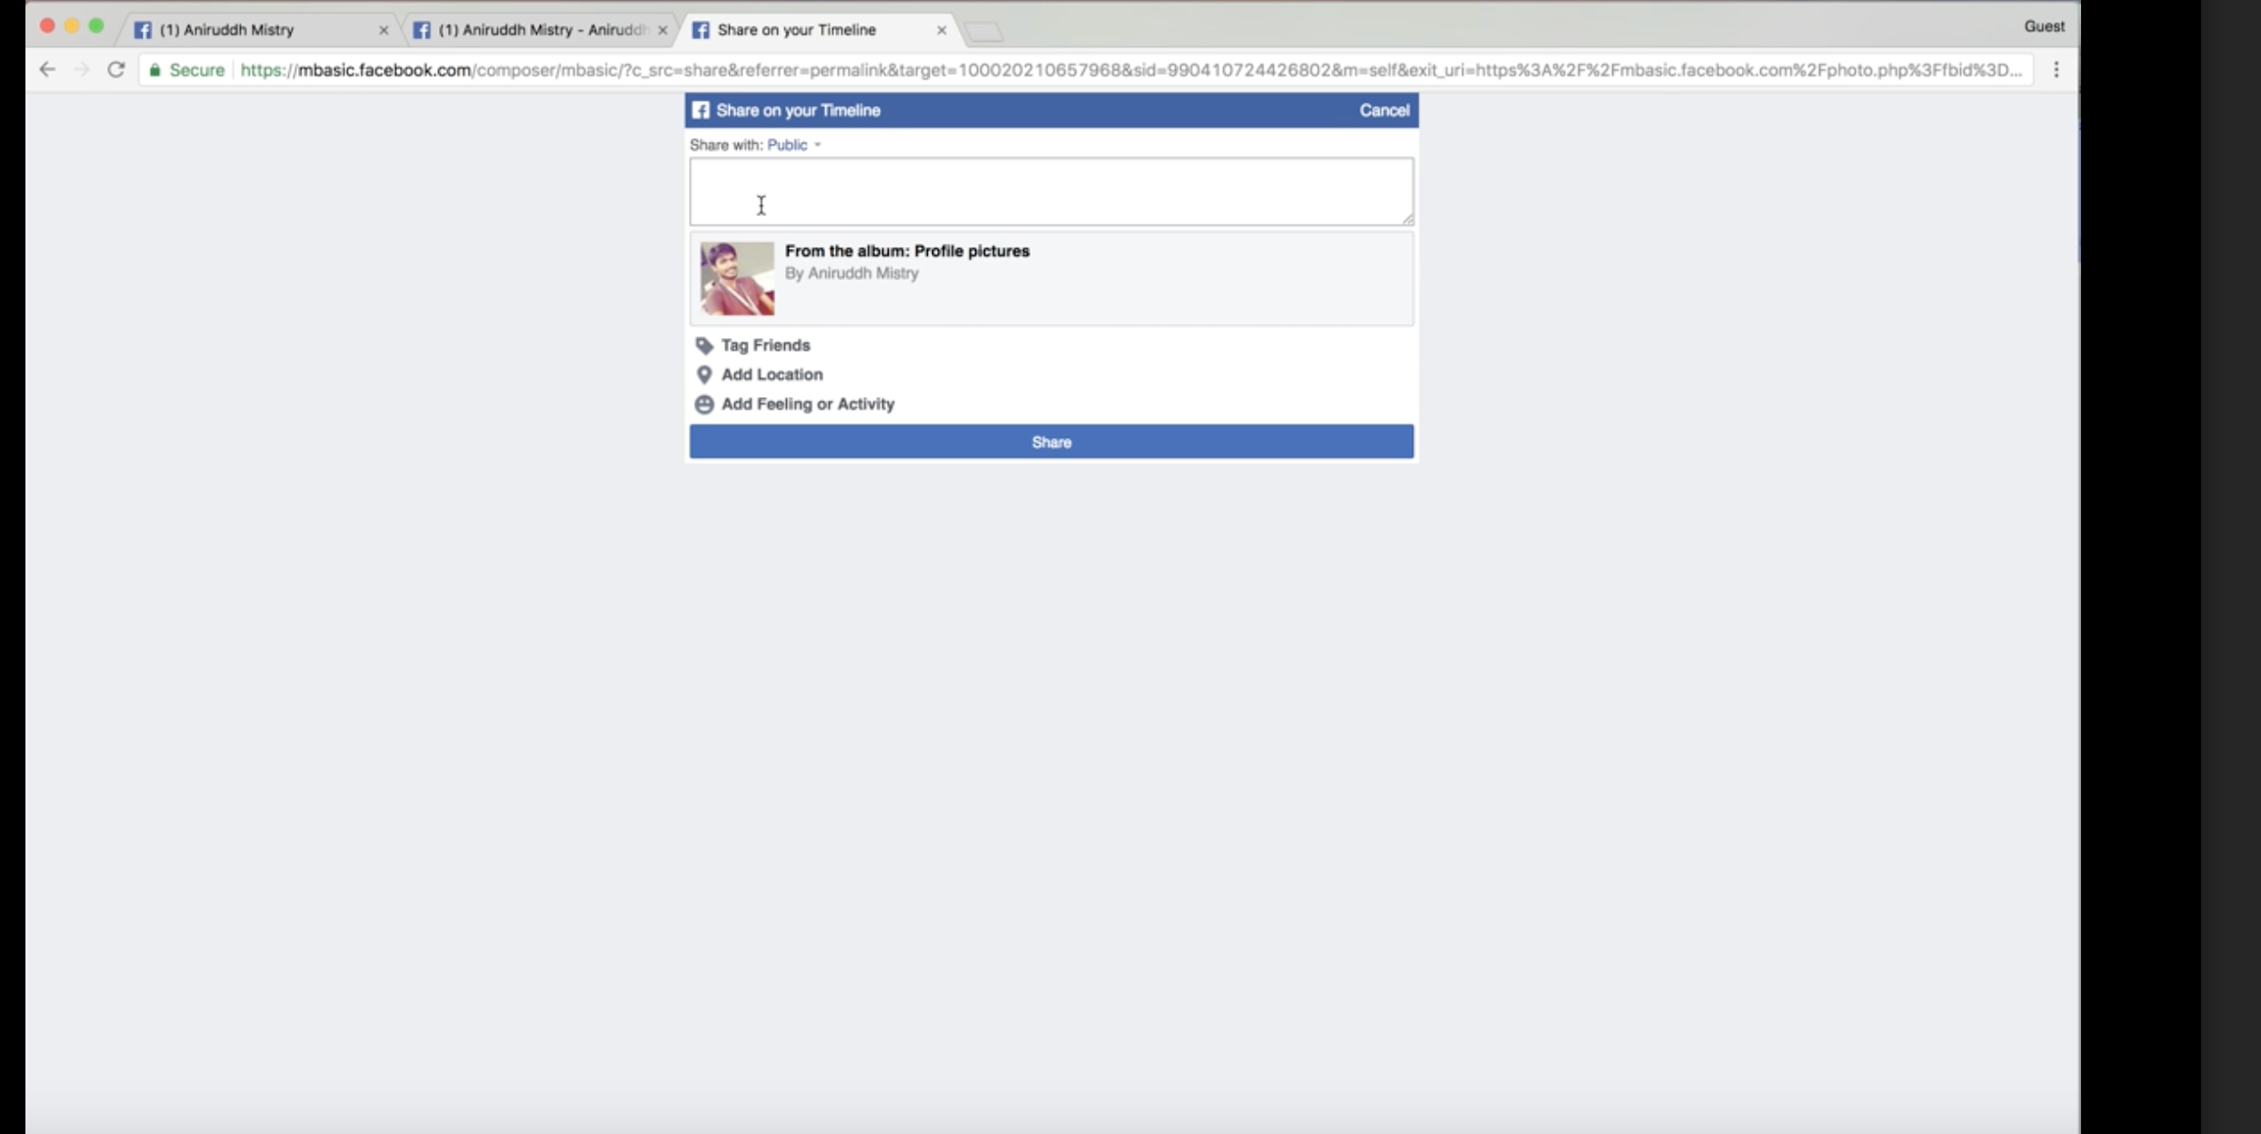
Task: Click Cancel to dismiss the dialog
Action: pyautogui.click(x=1383, y=108)
